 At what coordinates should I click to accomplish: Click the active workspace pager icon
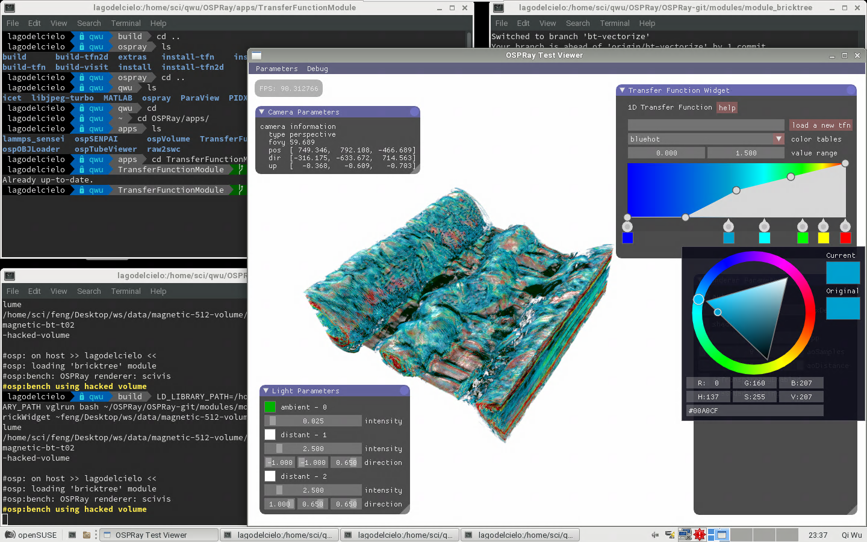[x=718, y=535]
